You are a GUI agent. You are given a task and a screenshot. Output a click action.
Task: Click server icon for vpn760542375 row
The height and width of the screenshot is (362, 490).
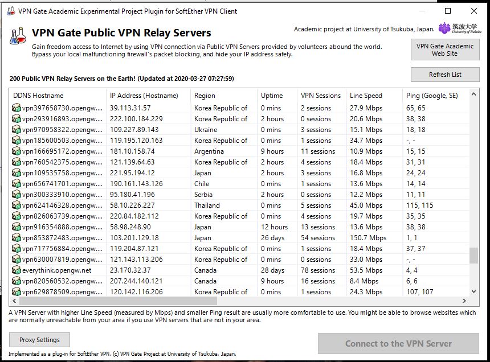[17, 162]
